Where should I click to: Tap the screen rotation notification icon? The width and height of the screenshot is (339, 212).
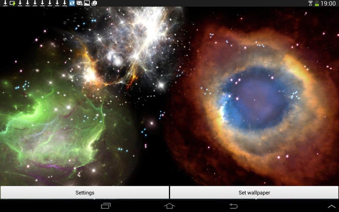[12, 3]
